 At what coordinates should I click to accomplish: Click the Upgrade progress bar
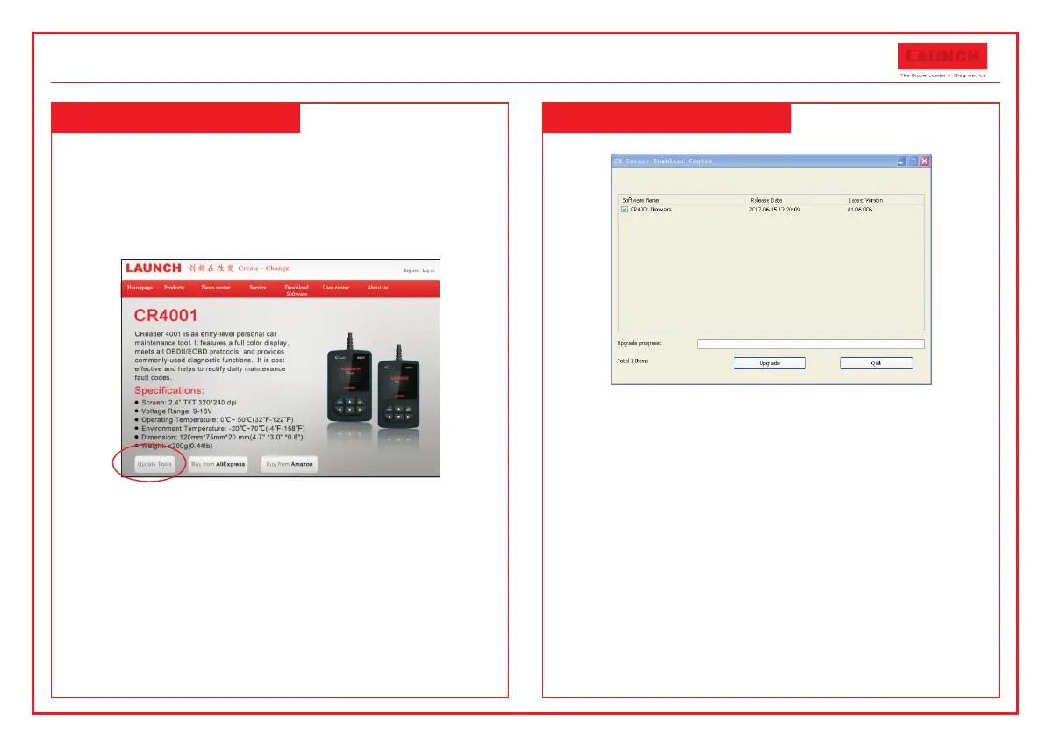tap(811, 345)
